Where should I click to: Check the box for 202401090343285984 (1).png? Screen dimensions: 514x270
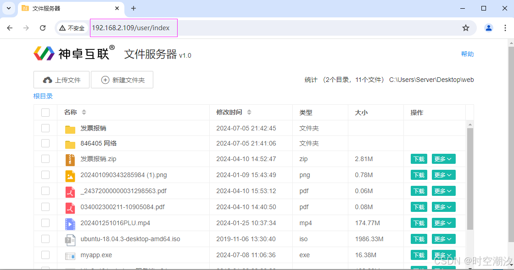(x=45, y=175)
